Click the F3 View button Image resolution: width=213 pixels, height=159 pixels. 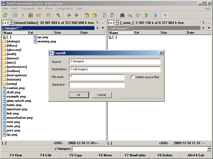[16, 155]
